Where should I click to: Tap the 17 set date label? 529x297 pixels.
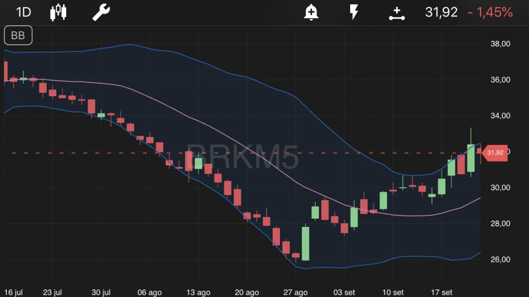pos(441,292)
